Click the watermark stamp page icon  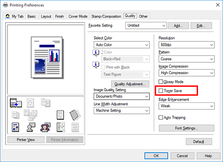60,115
